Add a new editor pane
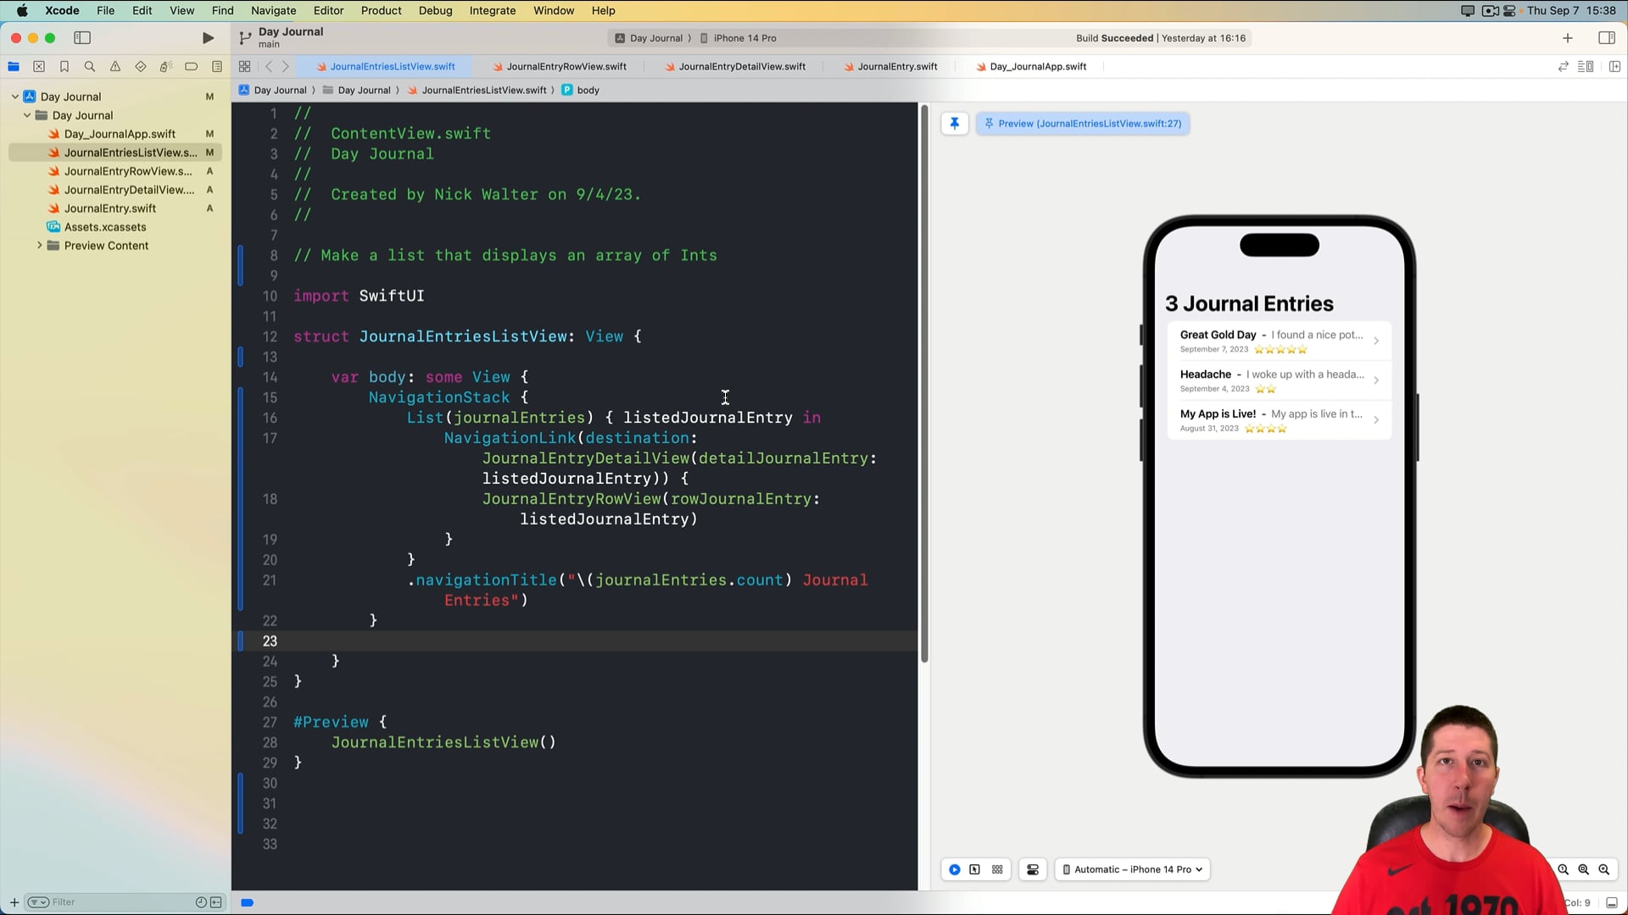 click(1614, 66)
